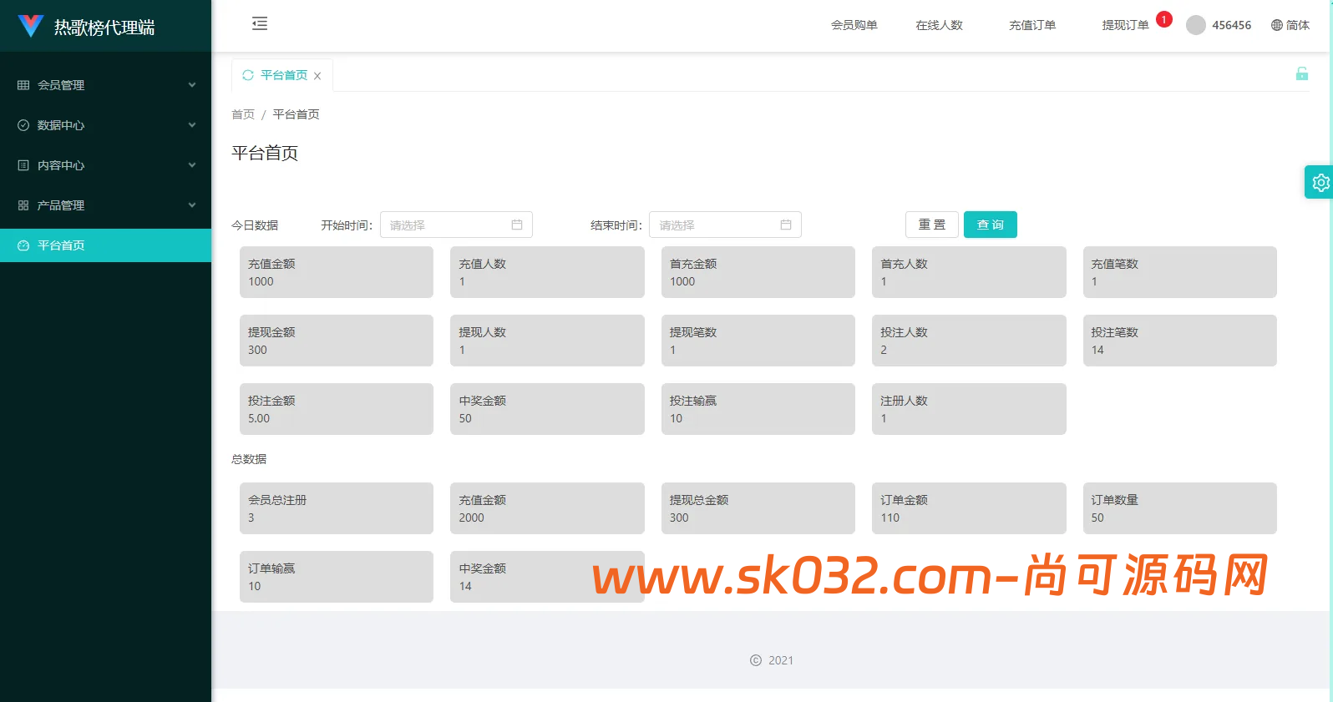Click the 充值笔数 card in today's data

pos(1179,272)
